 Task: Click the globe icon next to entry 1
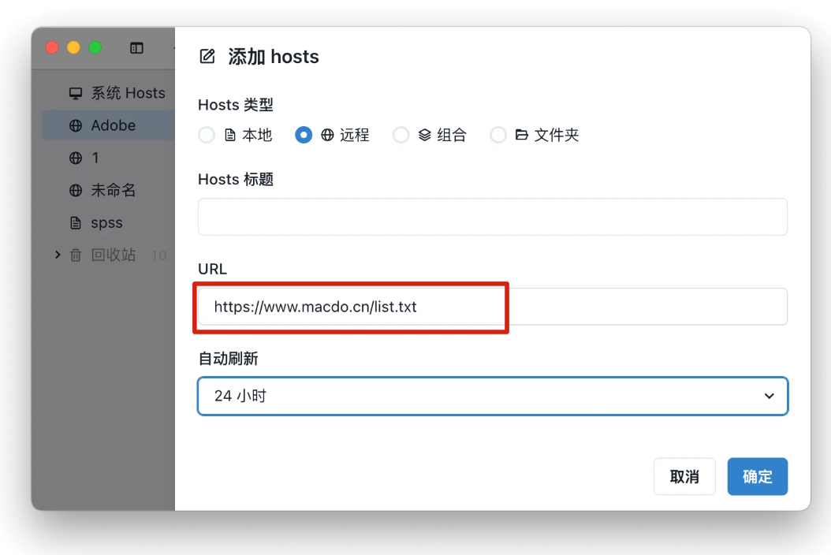coord(76,158)
